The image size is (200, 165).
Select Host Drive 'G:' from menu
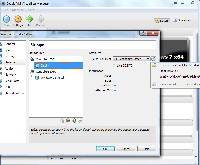(175, 71)
